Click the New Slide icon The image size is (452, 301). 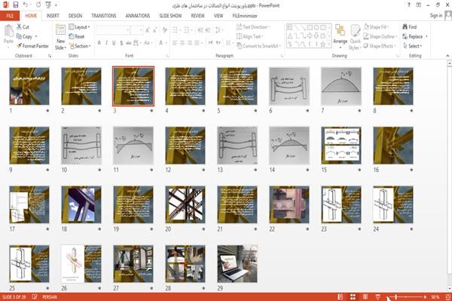(x=60, y=30)
